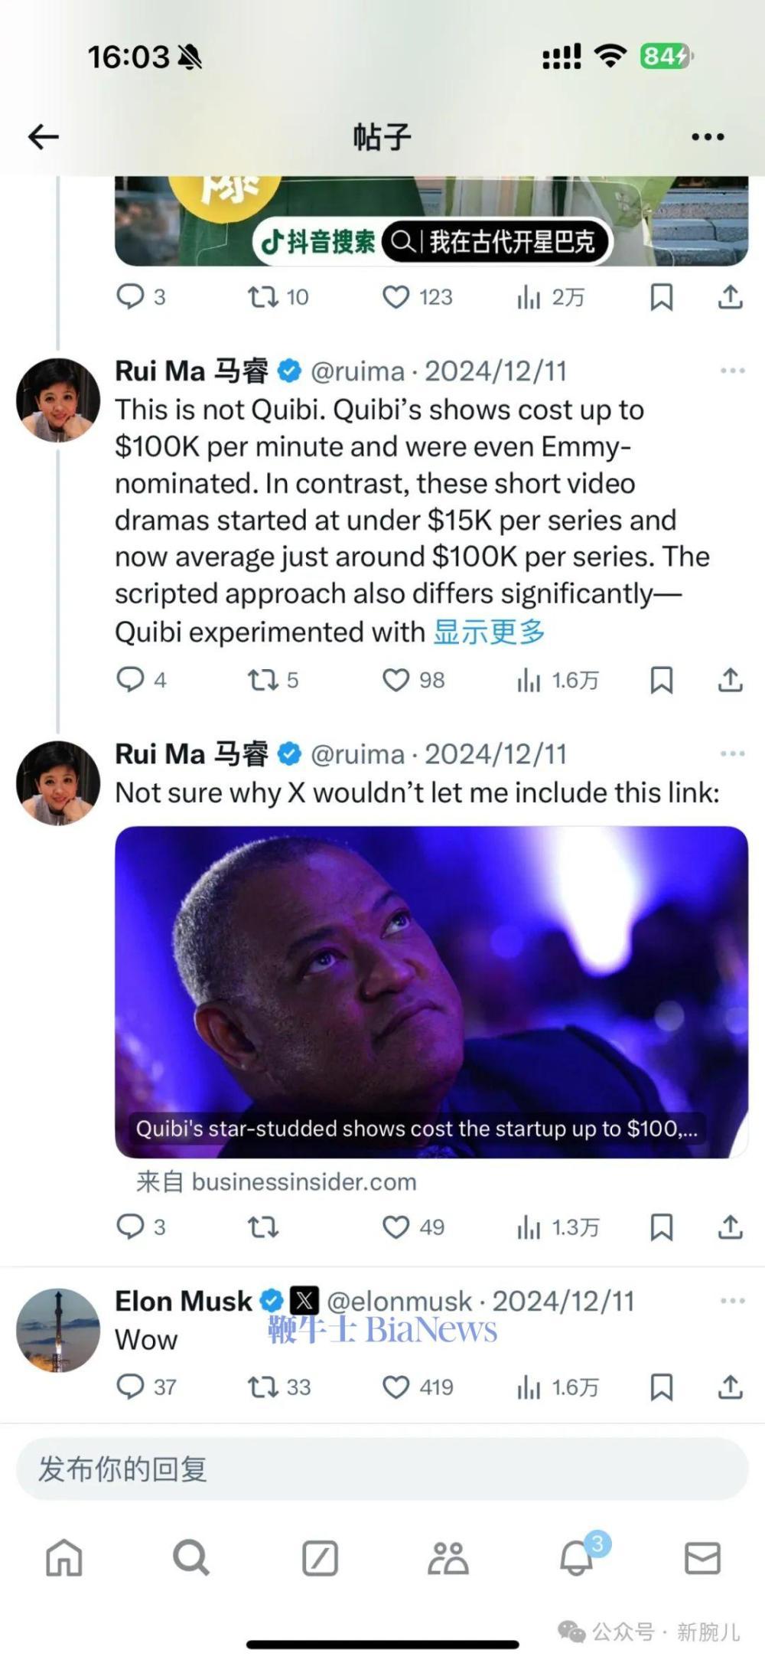Expand 显示更多 on Rui Ma's long post
Image resolution: width=765 pixels, height=1663 pixels.
pyautogui.click(x=490, y=632)
